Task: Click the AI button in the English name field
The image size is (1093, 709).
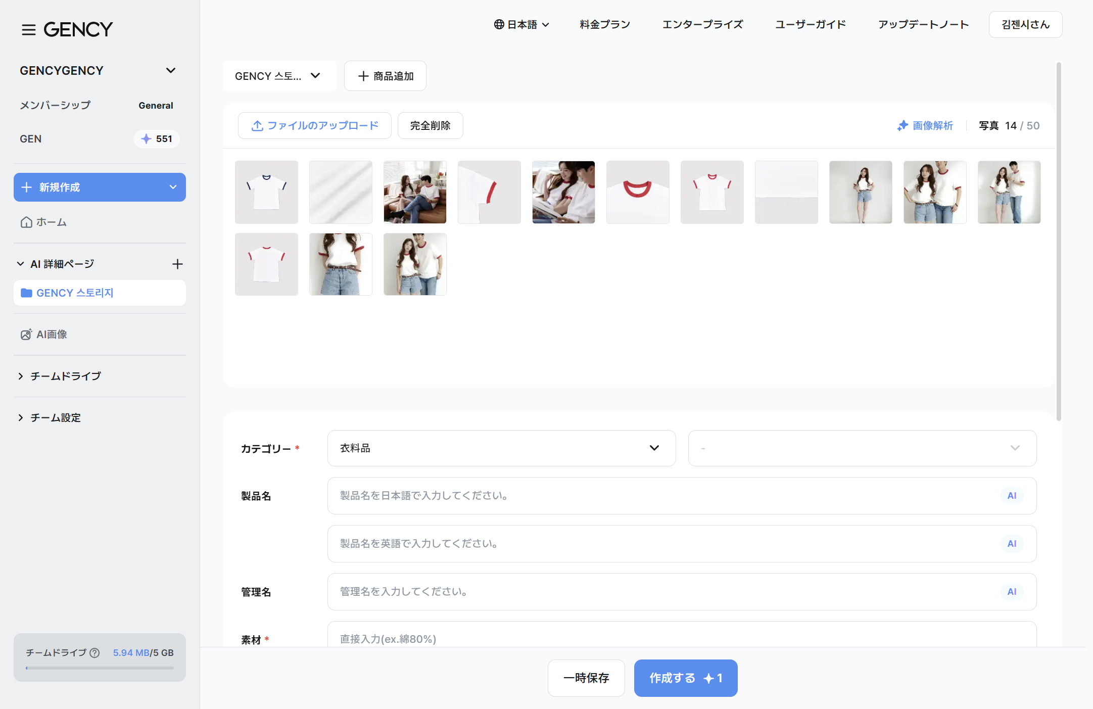Action: tap(1012, 544)
